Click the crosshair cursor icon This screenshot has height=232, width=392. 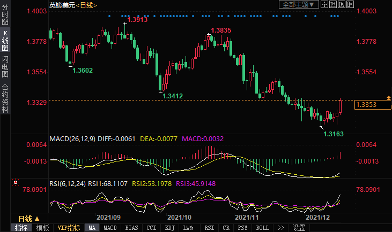point(324,5)
